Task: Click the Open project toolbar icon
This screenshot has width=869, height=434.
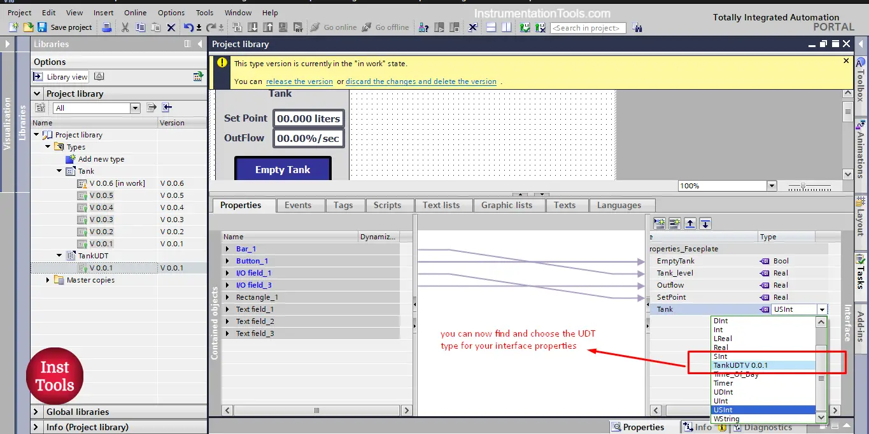Action: click(x=28, y=27)
